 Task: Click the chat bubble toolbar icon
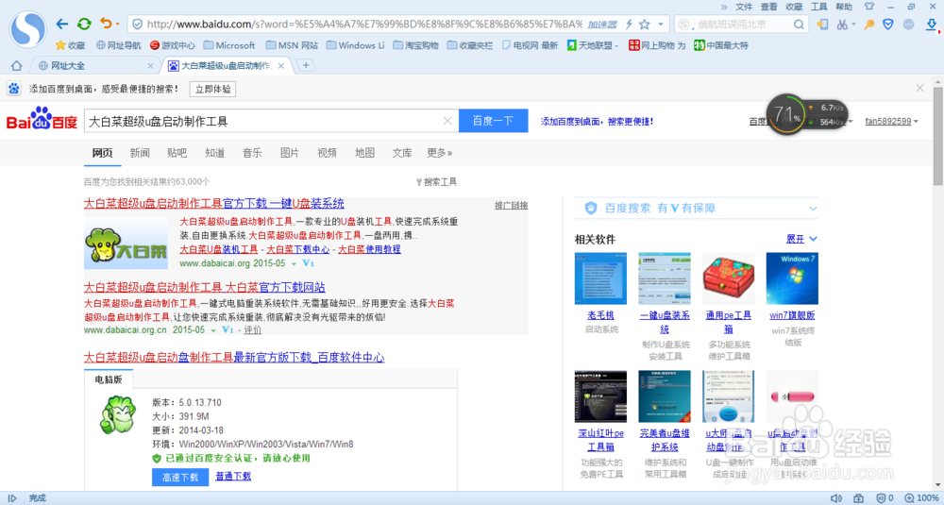[909, 25]
